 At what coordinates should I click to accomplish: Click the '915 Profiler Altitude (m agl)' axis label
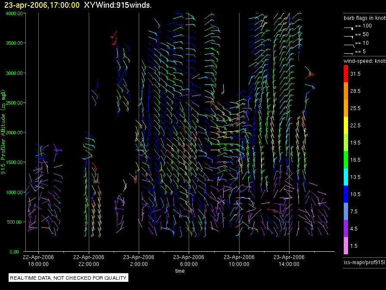coord(3,132)
